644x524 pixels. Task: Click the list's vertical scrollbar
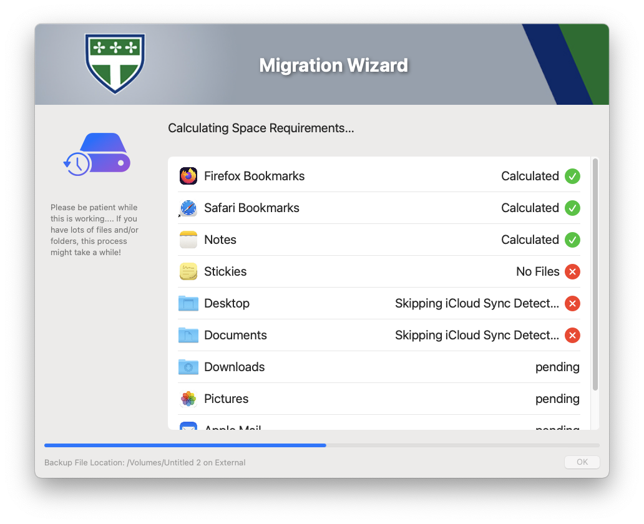click(x=595, y=274)
